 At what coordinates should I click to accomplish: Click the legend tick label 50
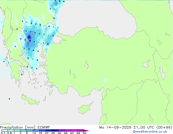tap(84, 133)
